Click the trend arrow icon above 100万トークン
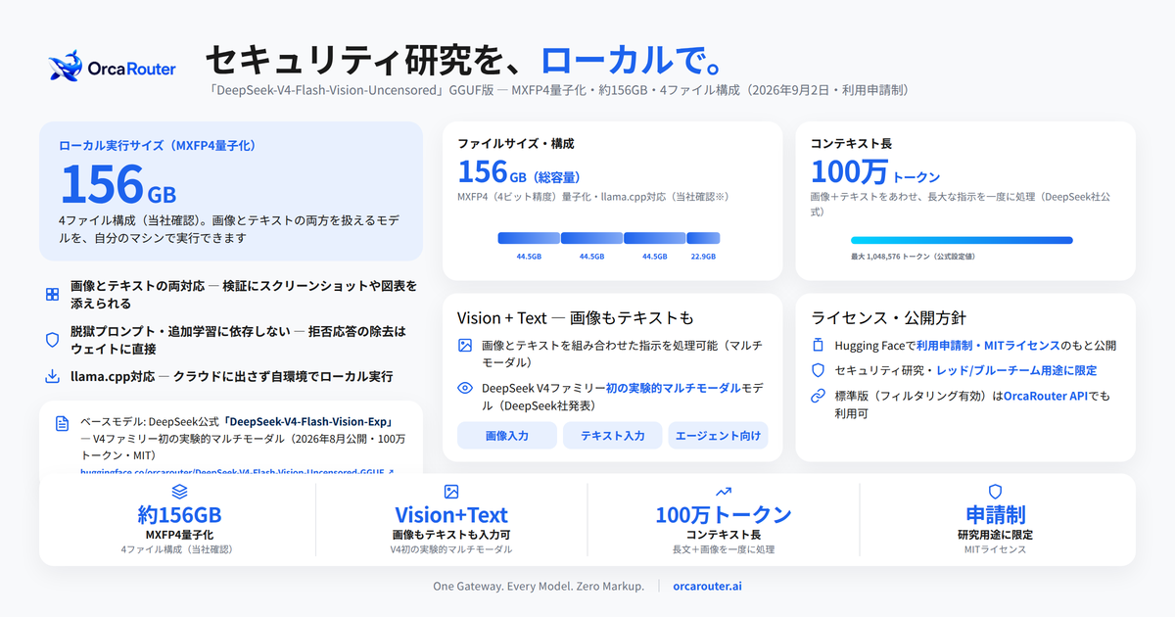The width and height of the screenshot is (1175, 617). pos(724,492)
